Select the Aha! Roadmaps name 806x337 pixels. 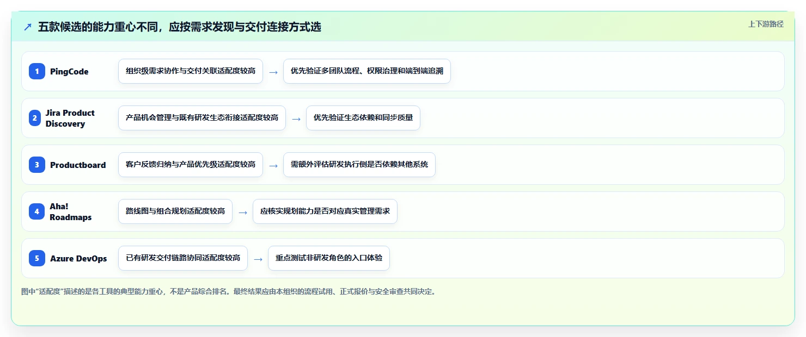click(x=71, y=211)
